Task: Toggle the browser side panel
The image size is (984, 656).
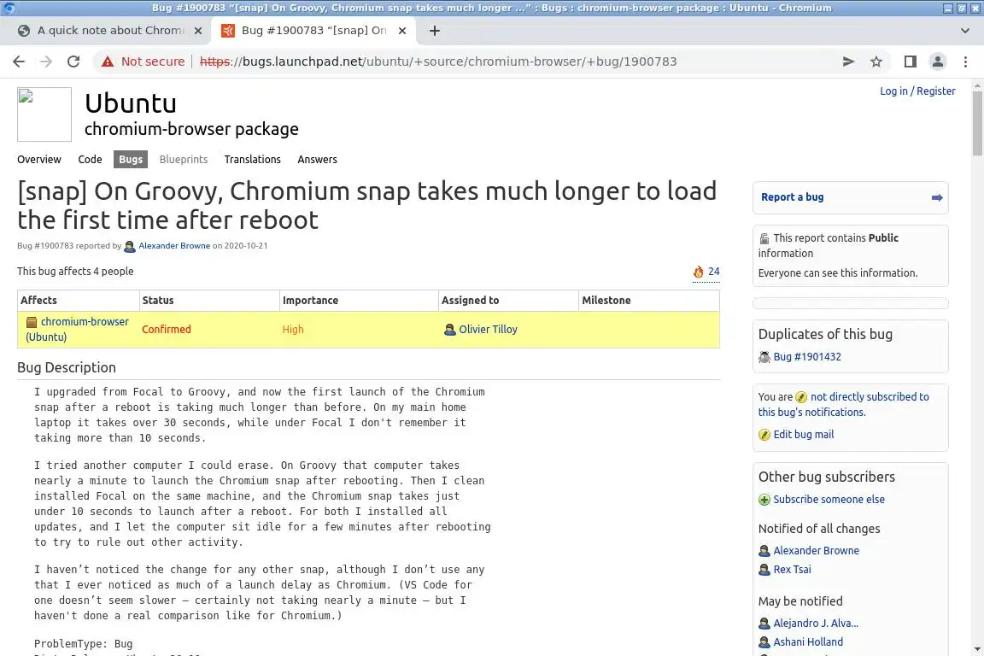Action: (x=910, y=61)
